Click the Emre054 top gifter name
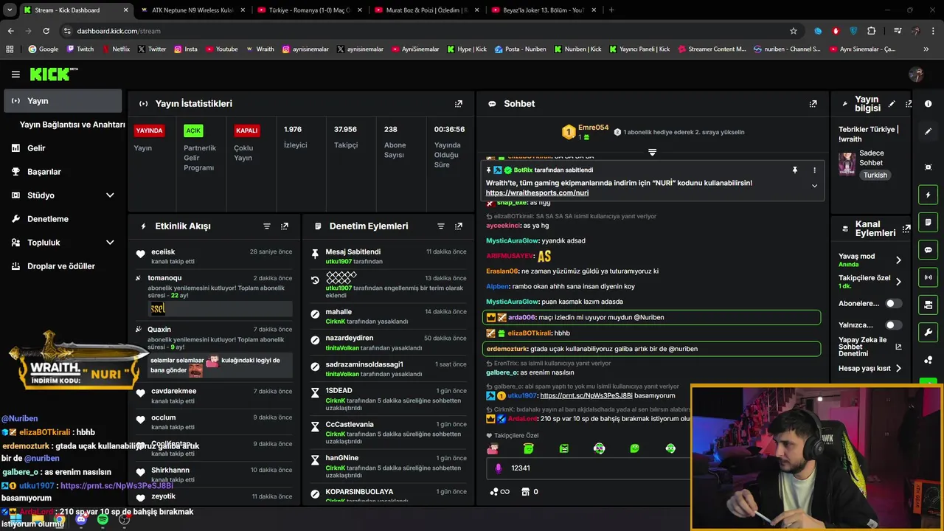 593,128
